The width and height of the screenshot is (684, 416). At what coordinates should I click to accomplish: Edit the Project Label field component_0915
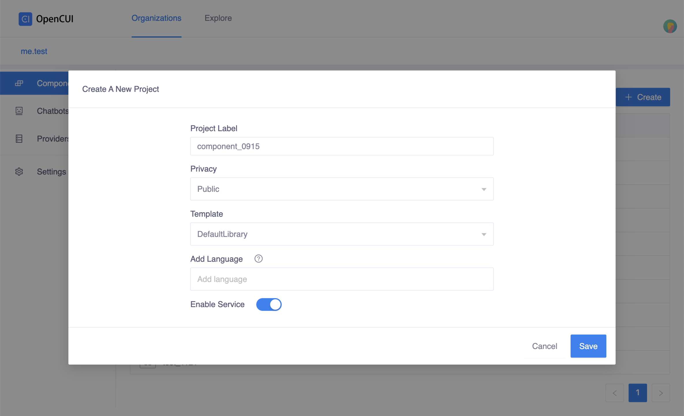click(x=342, y=146)
